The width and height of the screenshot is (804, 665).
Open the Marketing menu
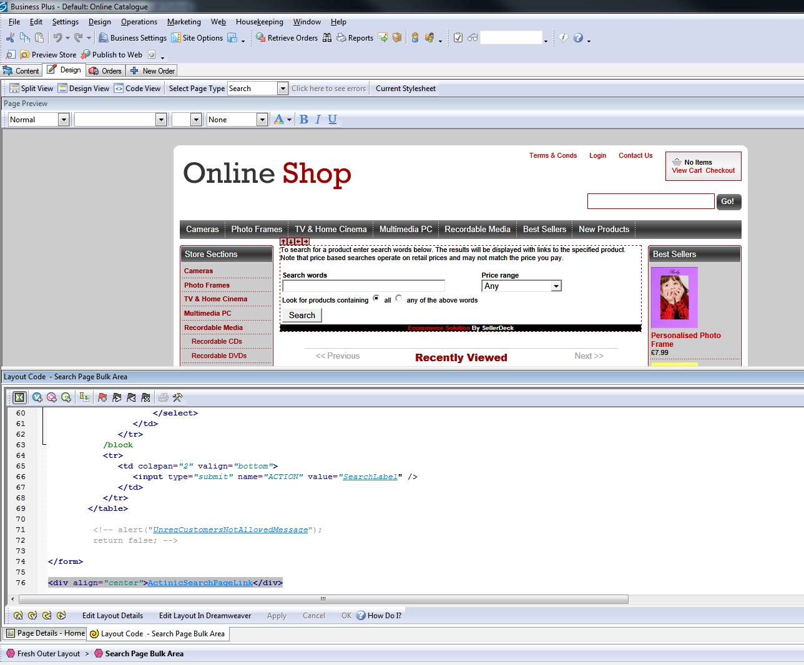pos(184,22)
